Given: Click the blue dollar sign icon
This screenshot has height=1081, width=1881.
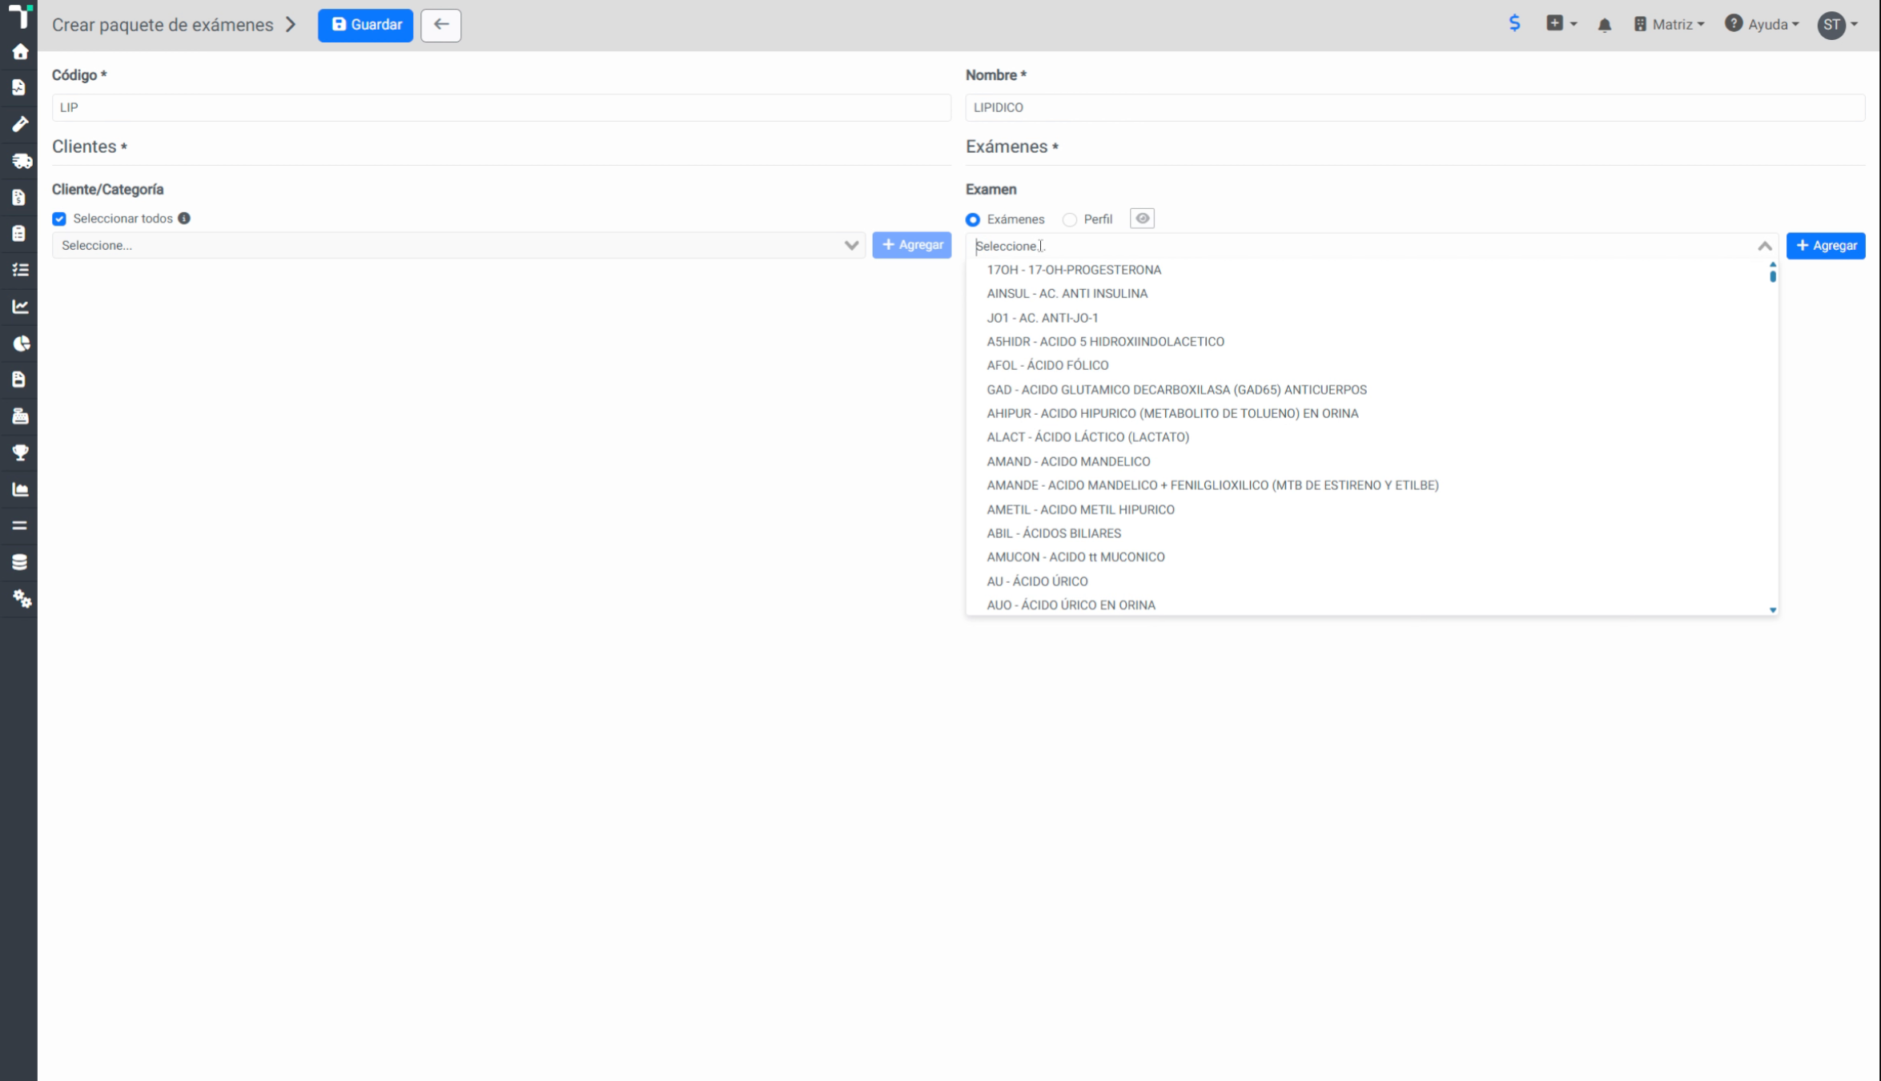Looking at the screenshot, I should pos(1514,23).
